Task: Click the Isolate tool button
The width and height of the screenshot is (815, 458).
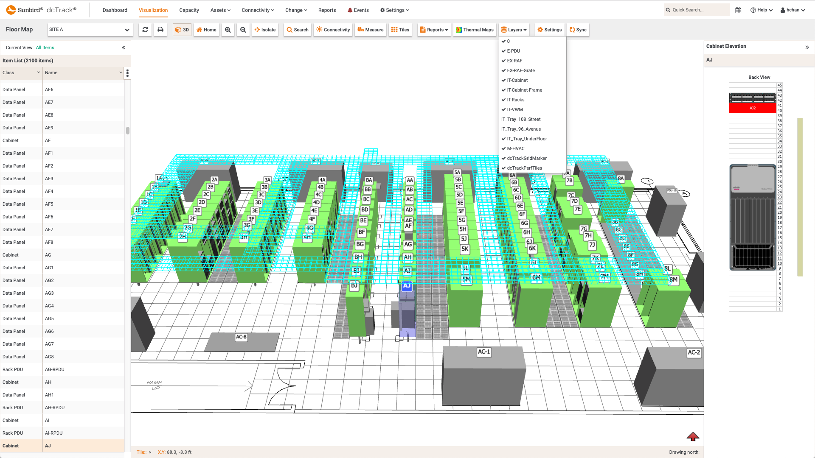Action: coord(265,30)
